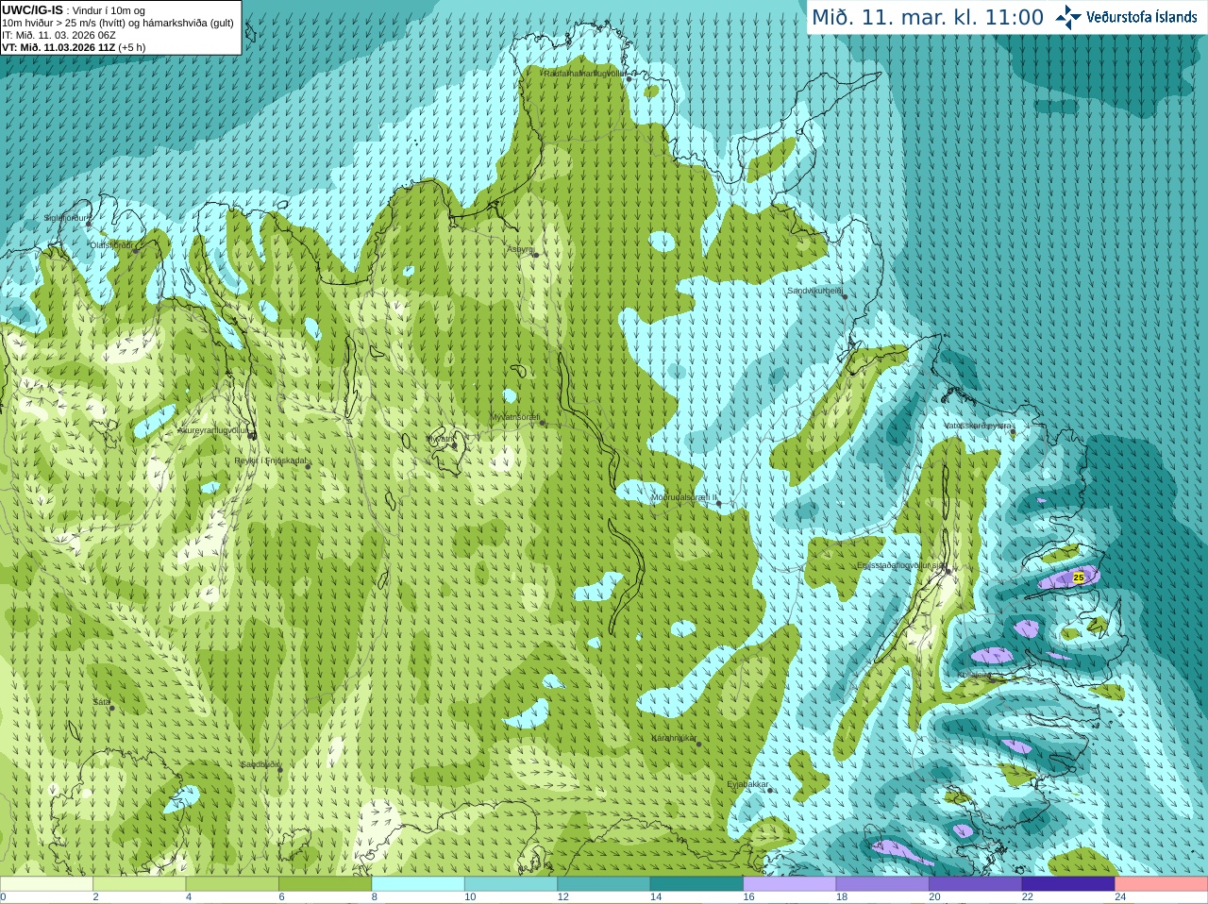This screenshot has width=1208, height=904.
Task: Click the Egilsstaðaflugvöllur station label
Action: tap(901, 565)
